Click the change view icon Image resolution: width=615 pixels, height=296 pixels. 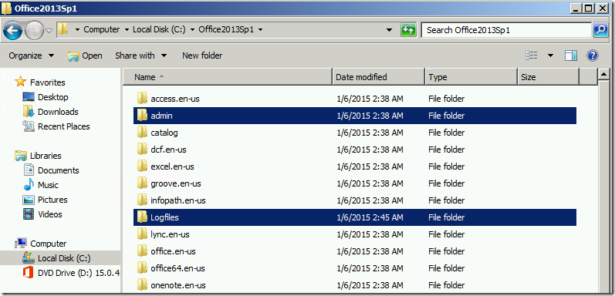point(532,55)
